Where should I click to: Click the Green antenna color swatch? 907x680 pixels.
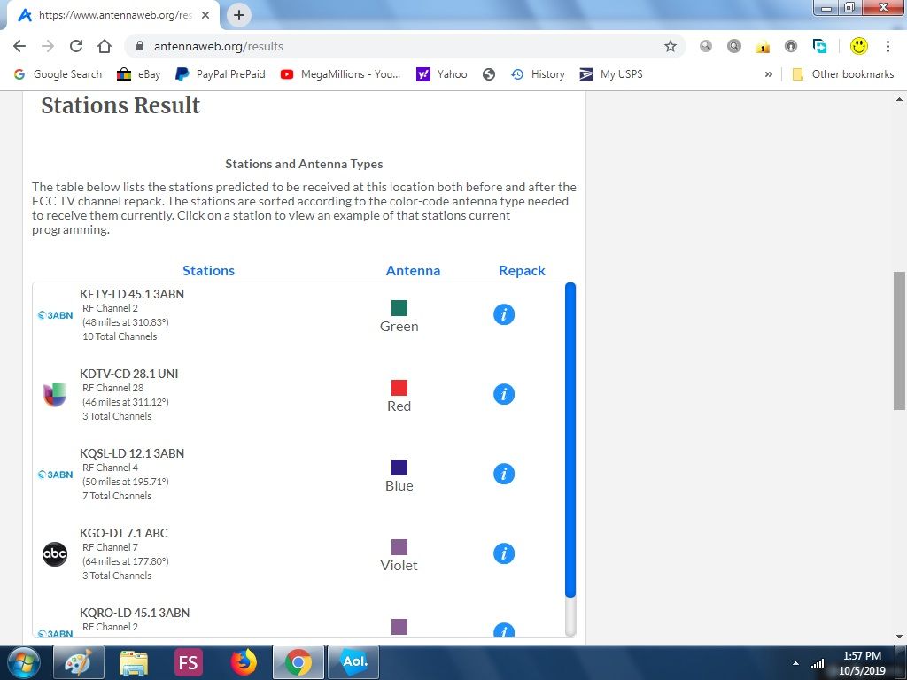pos(399,307)
